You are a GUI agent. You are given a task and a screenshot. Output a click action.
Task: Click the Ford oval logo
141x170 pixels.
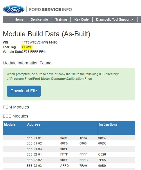click(14, 9)
